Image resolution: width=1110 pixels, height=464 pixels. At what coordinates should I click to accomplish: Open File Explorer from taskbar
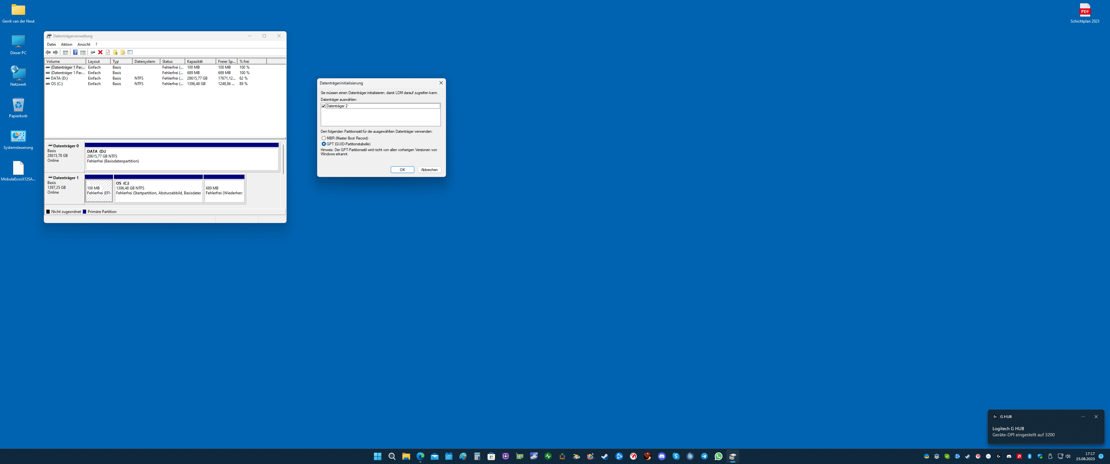[x=406, y=456]
